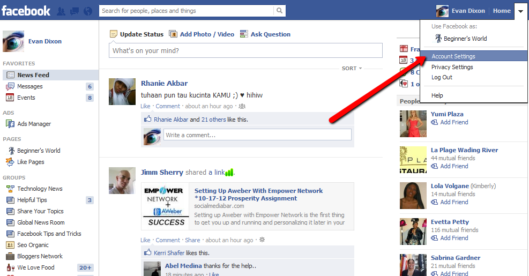This screenshot has width=529, height=276.
Task: Click the Ask Question icon
Action: [x=244, y=34]
